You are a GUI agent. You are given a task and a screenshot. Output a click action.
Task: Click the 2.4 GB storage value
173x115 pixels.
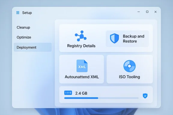pos(81,93)
